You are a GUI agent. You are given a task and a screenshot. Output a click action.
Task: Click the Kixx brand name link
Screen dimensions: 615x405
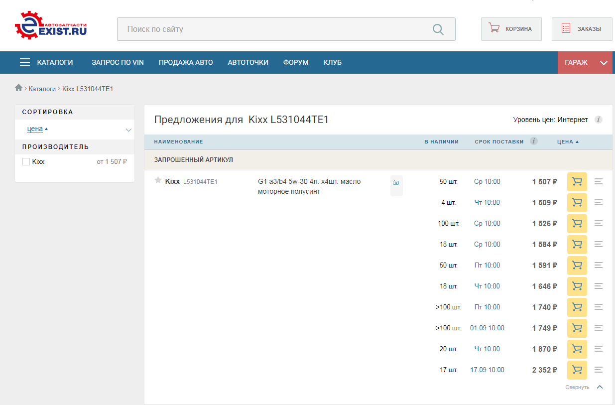(172, 181)
